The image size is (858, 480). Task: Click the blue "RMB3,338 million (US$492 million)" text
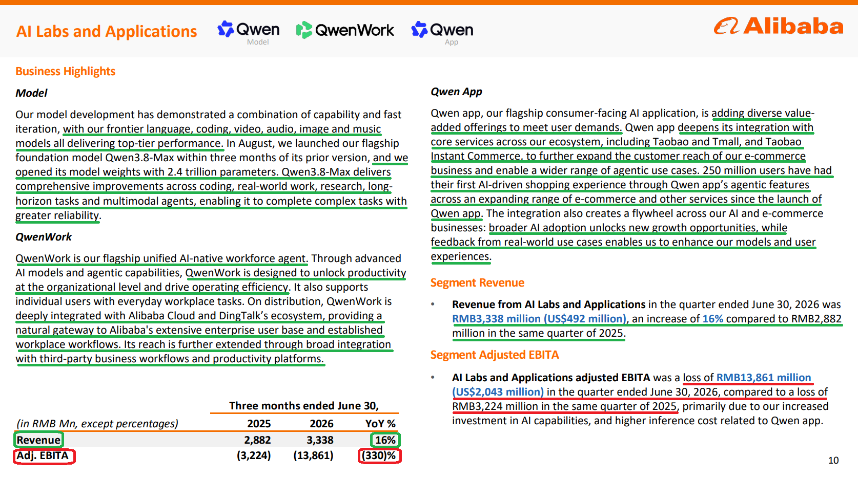[539, 319]
